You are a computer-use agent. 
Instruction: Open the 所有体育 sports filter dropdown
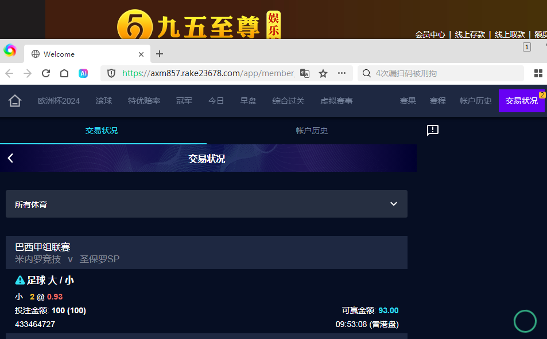(x=207, y=204)
